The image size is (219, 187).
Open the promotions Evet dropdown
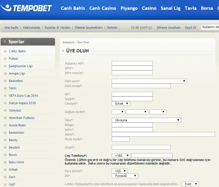190,184
